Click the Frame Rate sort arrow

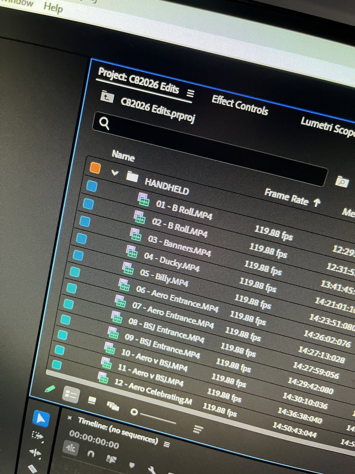click(316, 203)
